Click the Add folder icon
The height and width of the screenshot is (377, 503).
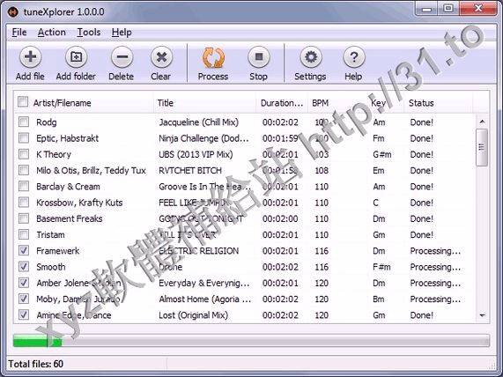tap(76, 57)
